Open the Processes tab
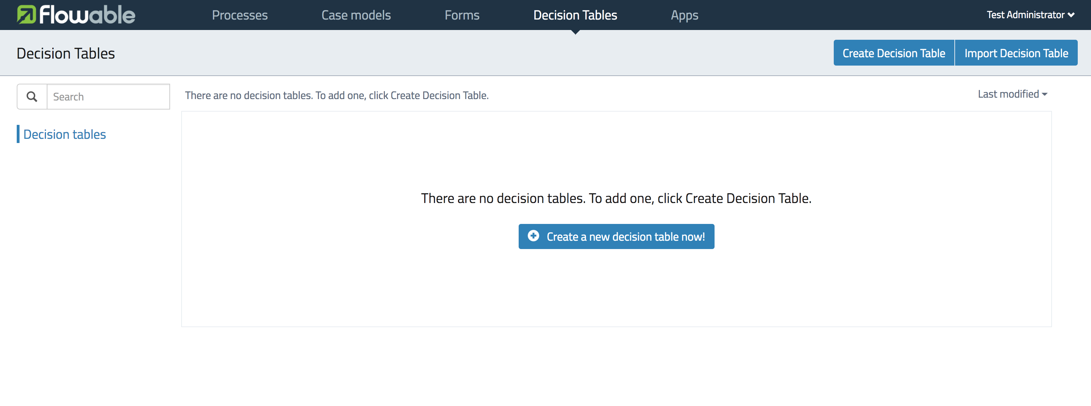Screen dimensions: 1091x406 pyautogui.click(x=239, y=15)
